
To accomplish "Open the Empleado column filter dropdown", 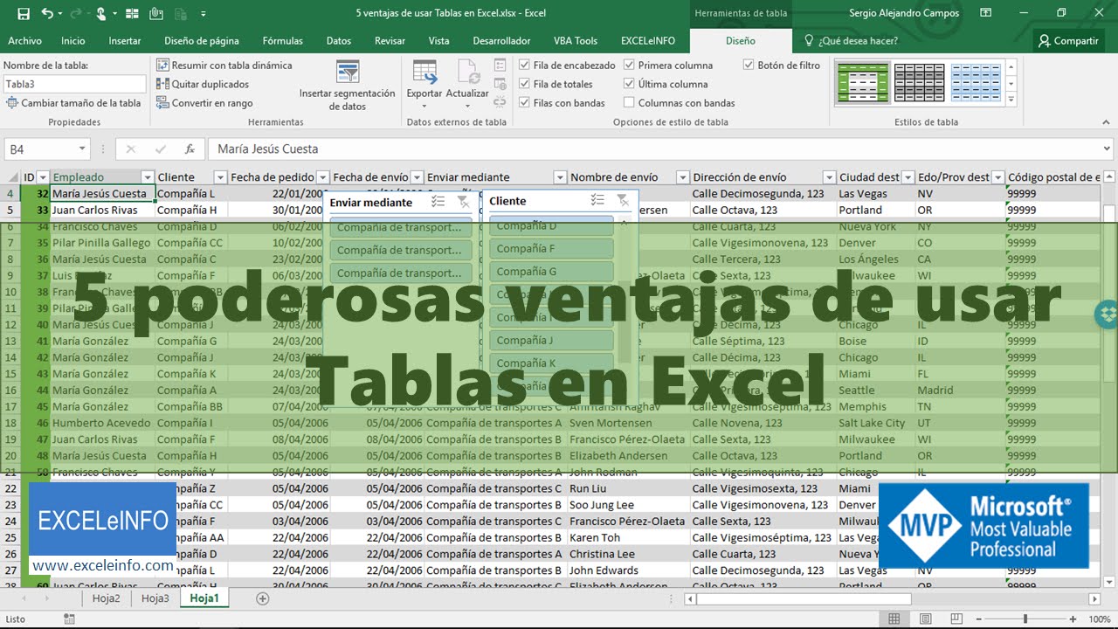I will coord(148,177).
